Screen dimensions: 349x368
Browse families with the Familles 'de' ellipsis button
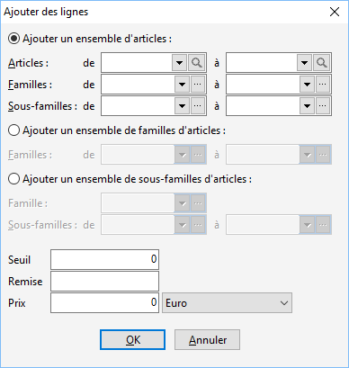(198, 85)
